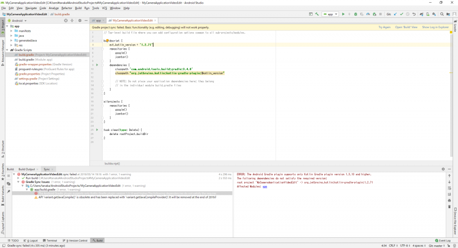
Task: Switch to the app editor tab
Action: pyautogui.click(x=98, y=21)
